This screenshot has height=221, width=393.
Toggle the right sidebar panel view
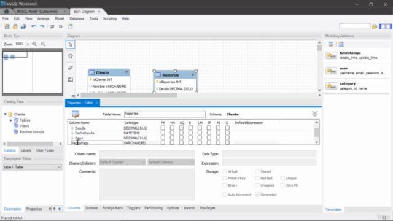389,26
